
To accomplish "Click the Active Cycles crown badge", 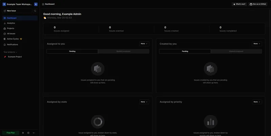I will click(x=21, y=39).
